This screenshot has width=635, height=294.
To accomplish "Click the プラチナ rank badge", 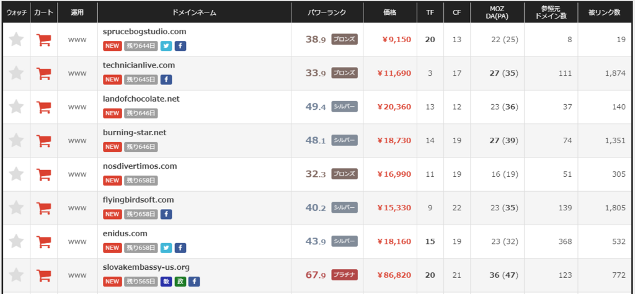I will point(344,275).
